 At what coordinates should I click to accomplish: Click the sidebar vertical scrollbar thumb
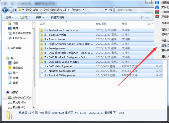[34, 58]
